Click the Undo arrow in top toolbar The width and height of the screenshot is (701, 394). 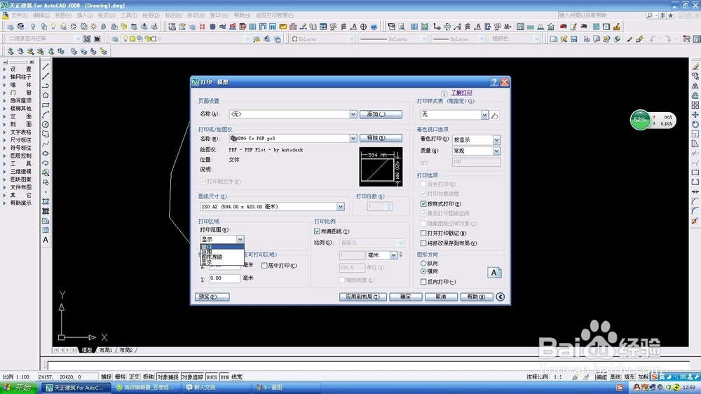pos(653,39)
